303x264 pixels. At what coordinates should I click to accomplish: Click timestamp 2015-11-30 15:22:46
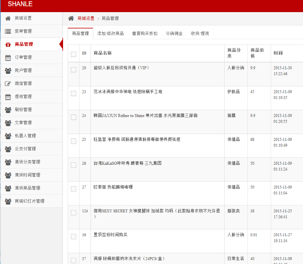(283, 71)
